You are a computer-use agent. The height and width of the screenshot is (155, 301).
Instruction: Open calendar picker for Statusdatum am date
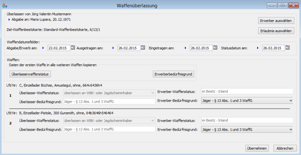[x=288, y=48]
